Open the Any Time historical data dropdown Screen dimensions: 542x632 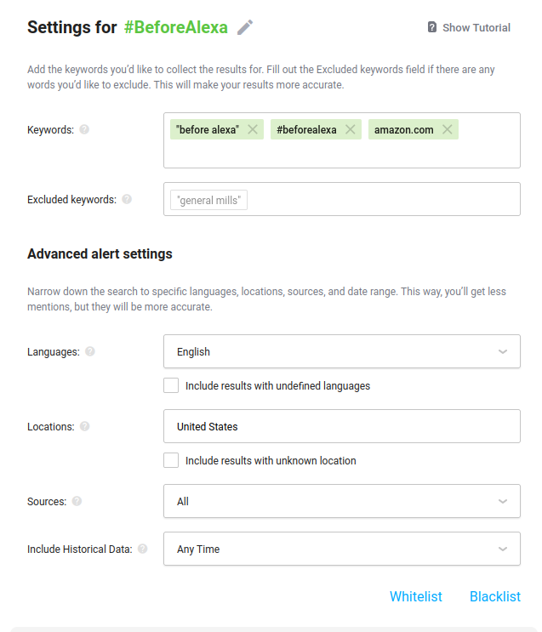pos(341,549)
